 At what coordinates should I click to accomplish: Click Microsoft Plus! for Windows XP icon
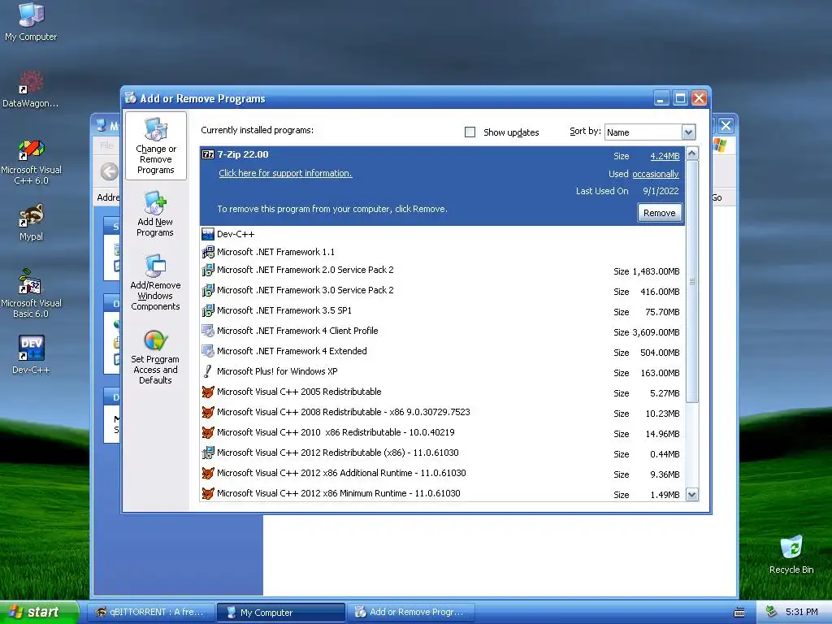pyautogui.click(x=208, y=371)
